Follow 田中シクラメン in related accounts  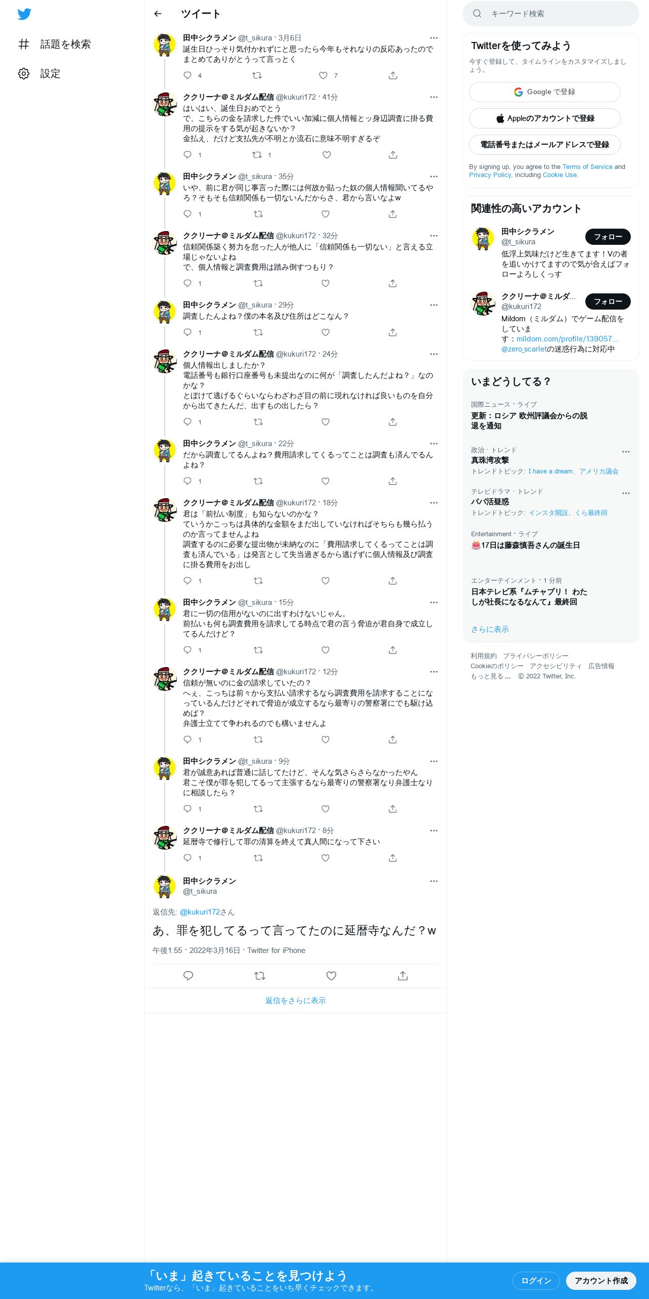point(608,237)
